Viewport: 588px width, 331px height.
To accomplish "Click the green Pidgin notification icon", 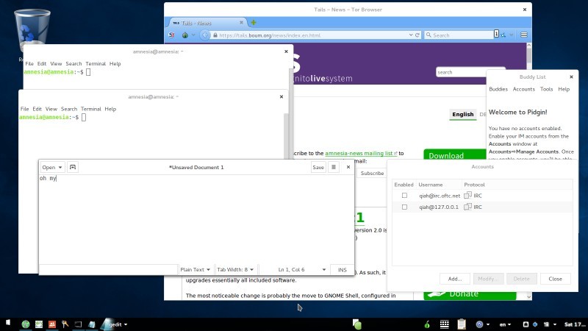I will [x=357, y=324].
